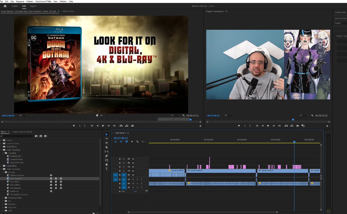347x214 pixels.
Task: Select the Razor tool
Action: [106, 147]
